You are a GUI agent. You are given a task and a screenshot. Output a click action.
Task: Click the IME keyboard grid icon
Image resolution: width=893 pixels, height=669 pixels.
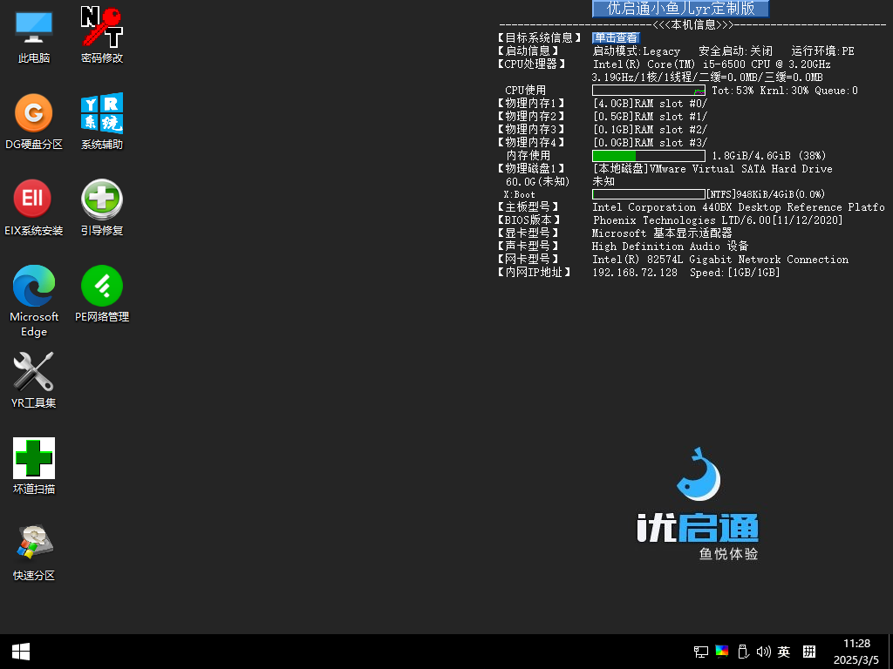tap(809, 652)
